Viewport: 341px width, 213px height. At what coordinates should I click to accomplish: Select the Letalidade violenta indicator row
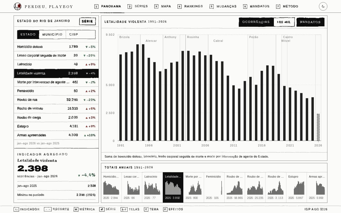pos(56,73)
